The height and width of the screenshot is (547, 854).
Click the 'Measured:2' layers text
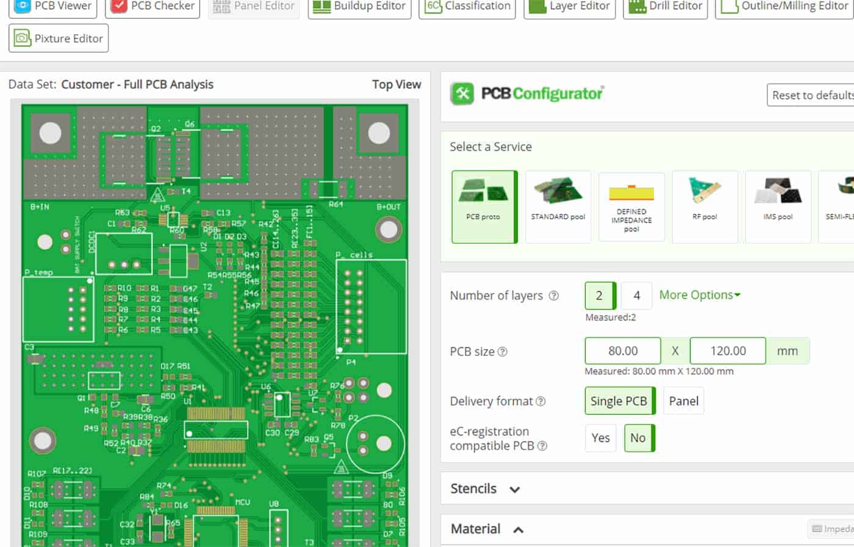pos(611,317)
